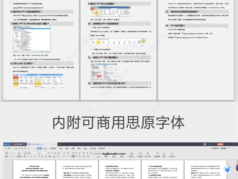Toggle italic formatting
Viewport: 238px width, 179px height.
pos(27,156)
